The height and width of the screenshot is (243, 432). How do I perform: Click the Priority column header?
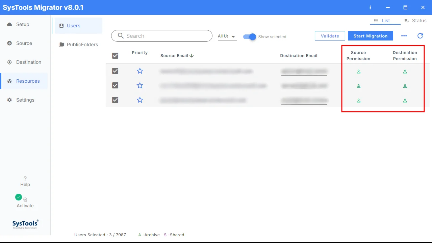click(140, 53)
